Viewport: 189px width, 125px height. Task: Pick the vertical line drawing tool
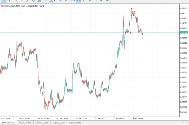[16, 1]
